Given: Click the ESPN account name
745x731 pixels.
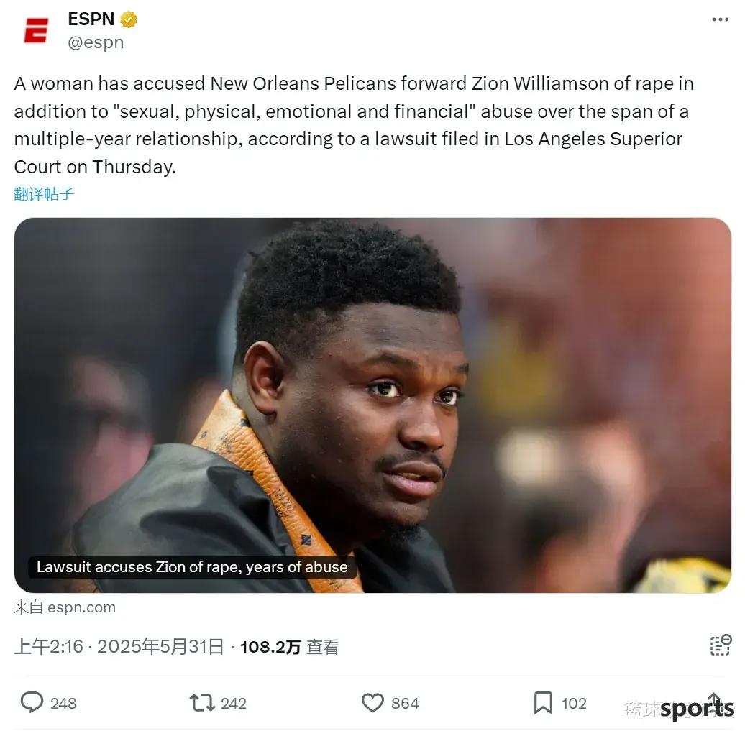Looking at the screenshot, I should [x=91, y=19].
